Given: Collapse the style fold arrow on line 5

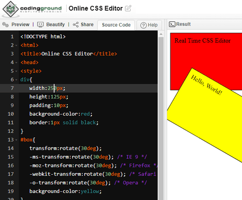Looking at the screenshot, I should (16, 71).
